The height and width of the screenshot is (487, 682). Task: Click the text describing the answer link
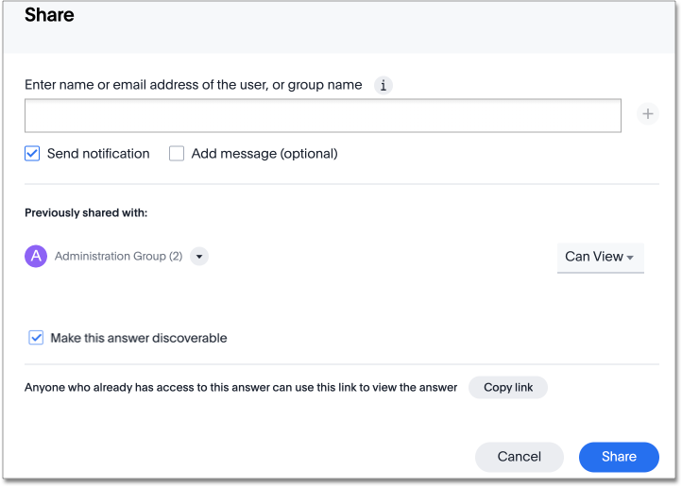point(241,388)
